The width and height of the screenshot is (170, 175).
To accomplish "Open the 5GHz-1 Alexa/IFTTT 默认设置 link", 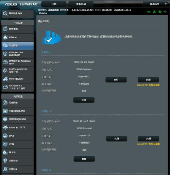I will point(149,144).
